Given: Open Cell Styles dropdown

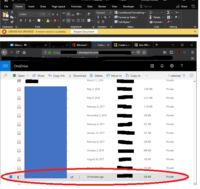Looking at the screenshot, I should (x=123, y=22).
